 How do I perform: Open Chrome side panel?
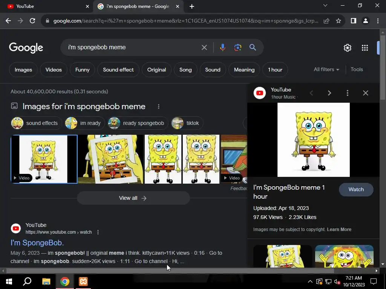[354, 21]
